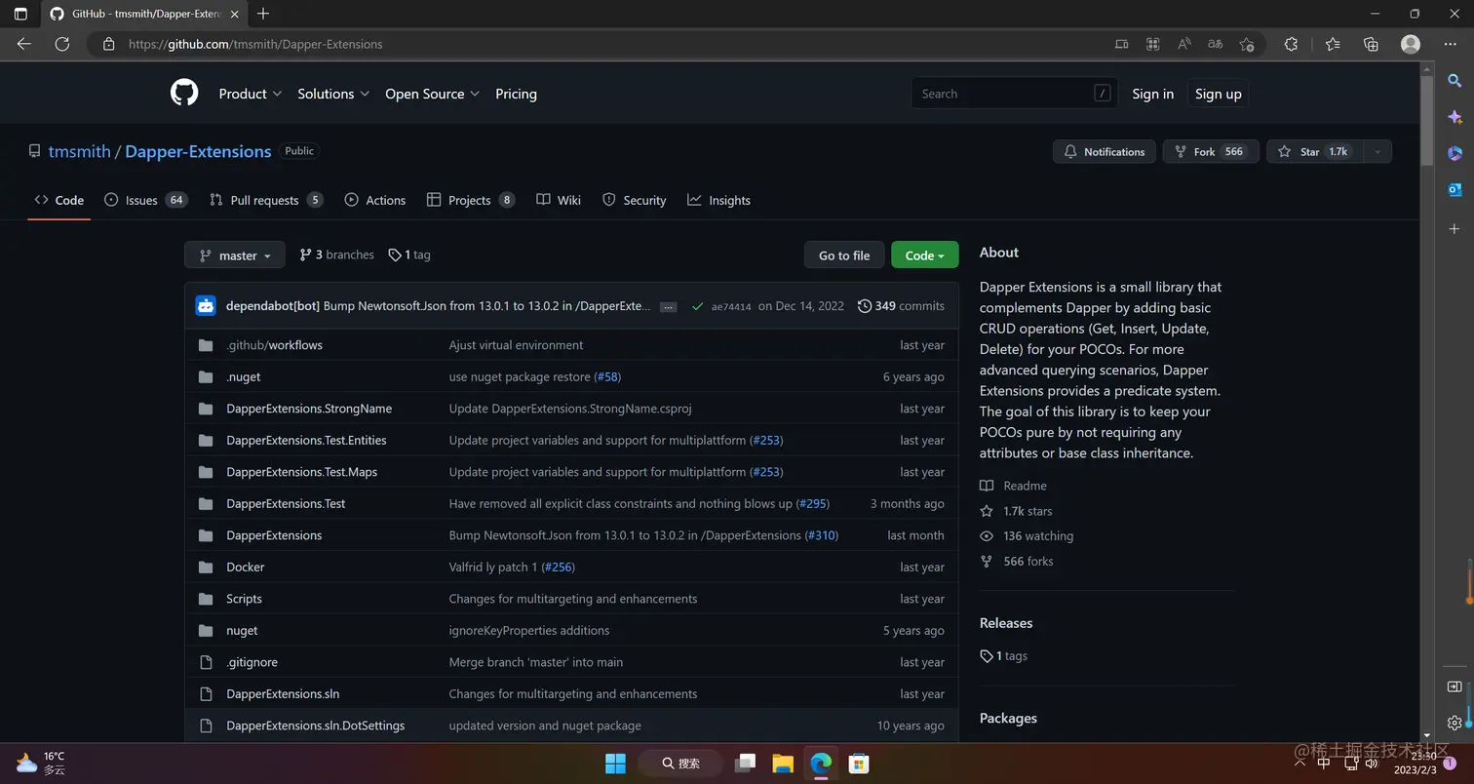Image resolution: width=1474 pixels, height=784 pixels.
Task: Open File Explorer from the taskbar
Action: [782, 763]
